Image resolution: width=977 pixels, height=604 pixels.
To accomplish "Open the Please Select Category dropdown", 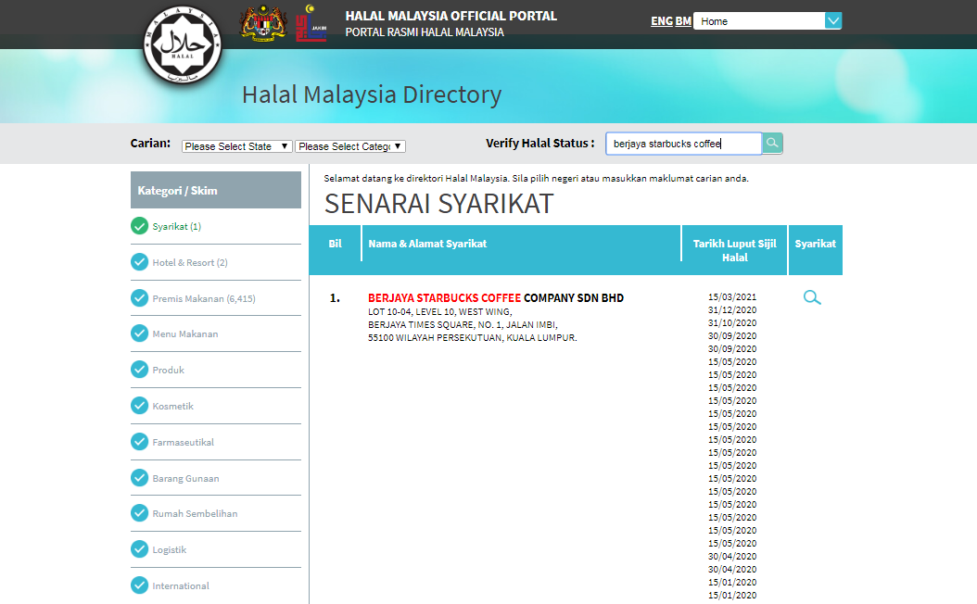I will [x=350, y=146].
